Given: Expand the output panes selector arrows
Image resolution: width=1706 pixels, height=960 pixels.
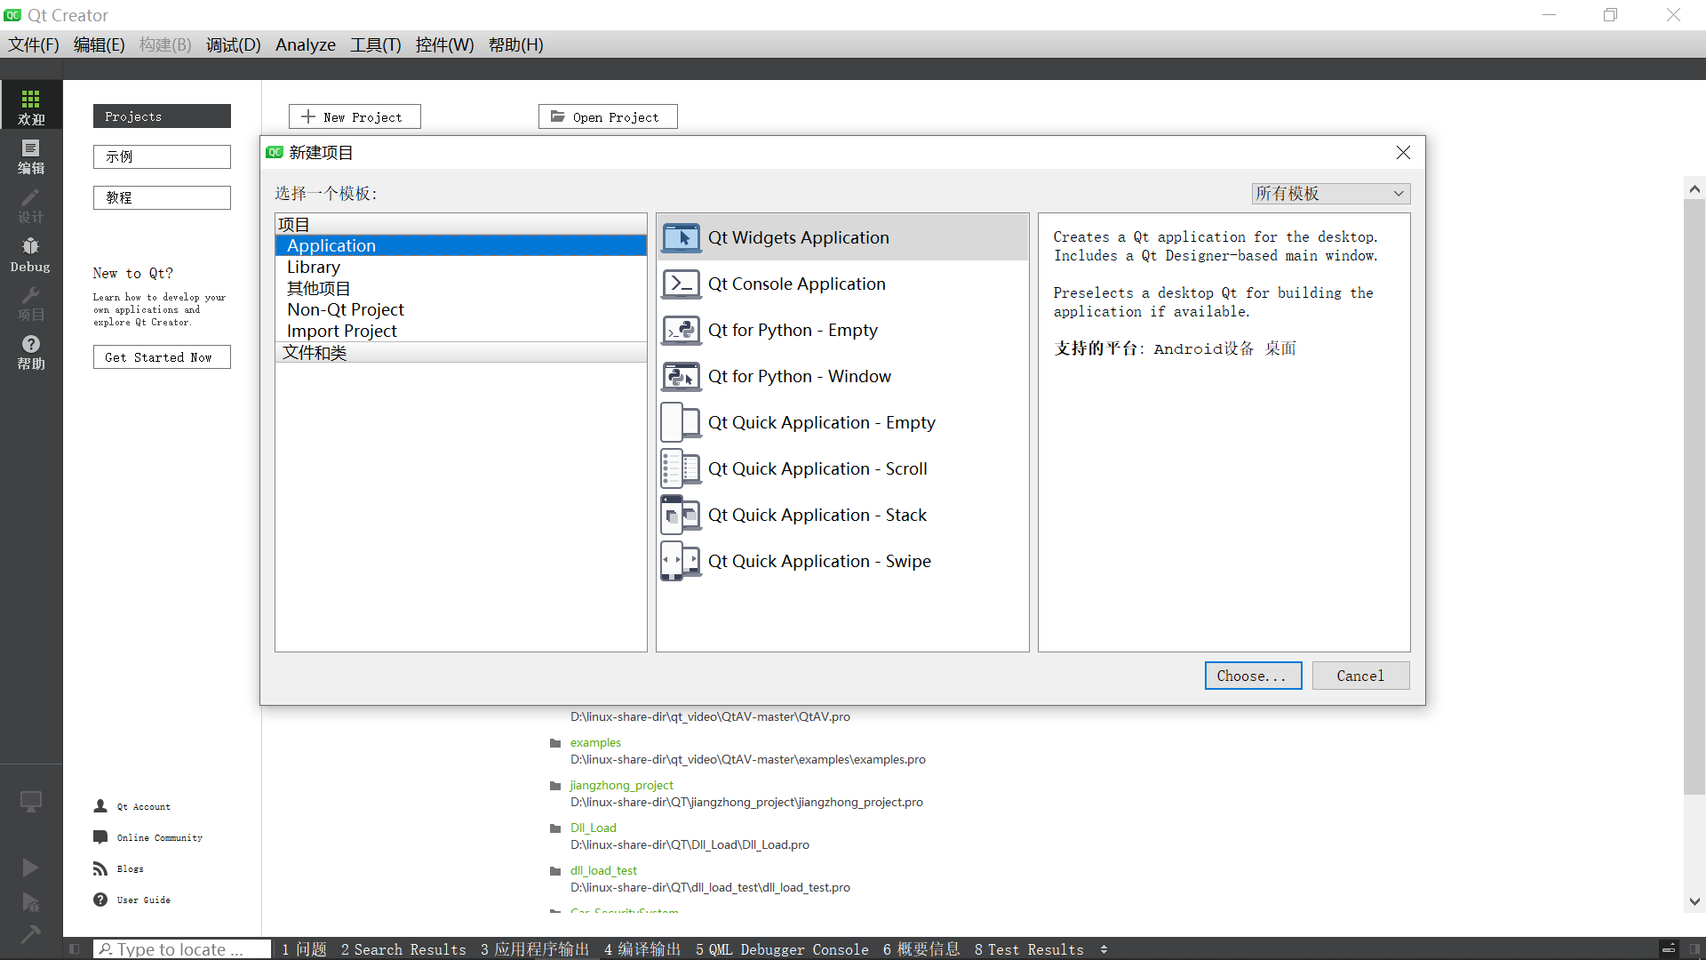Looking at the screenshot, I should (x=1104, y=949).
